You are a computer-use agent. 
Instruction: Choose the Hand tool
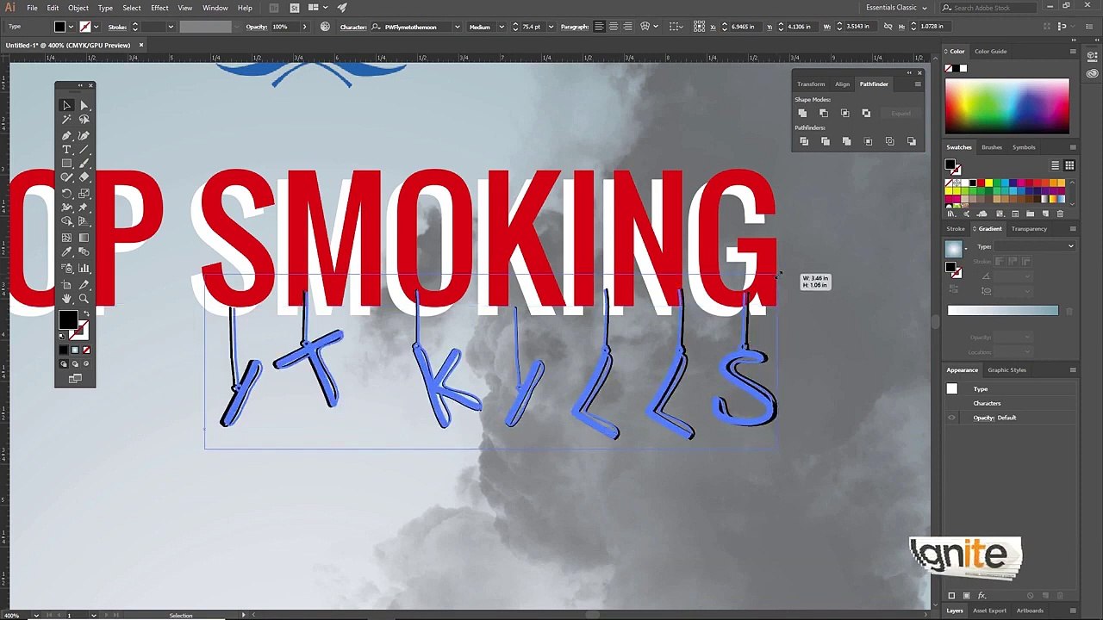tap(66, 299)
